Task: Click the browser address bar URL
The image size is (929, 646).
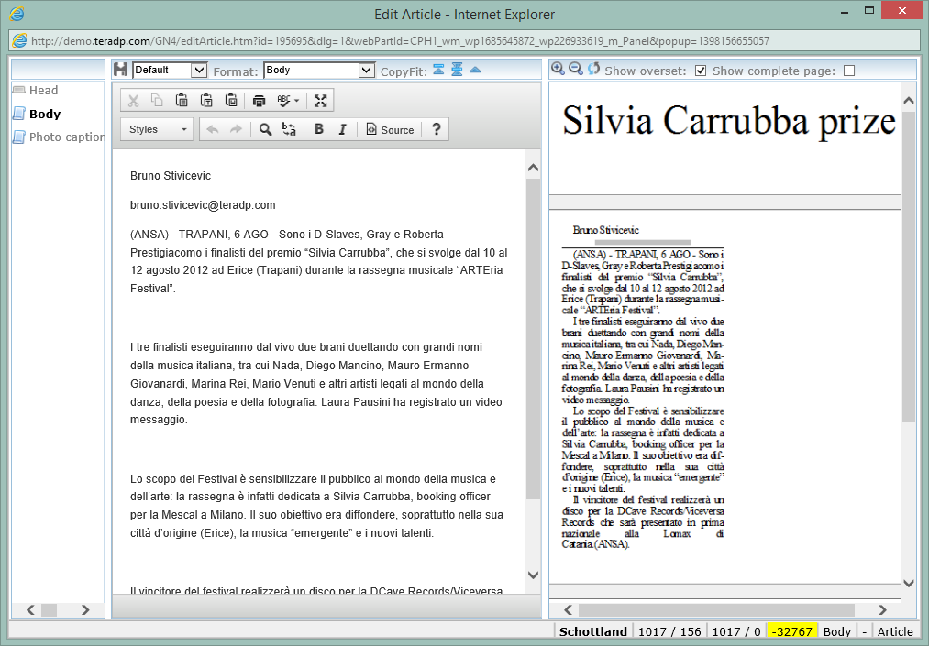Action: 401,41
